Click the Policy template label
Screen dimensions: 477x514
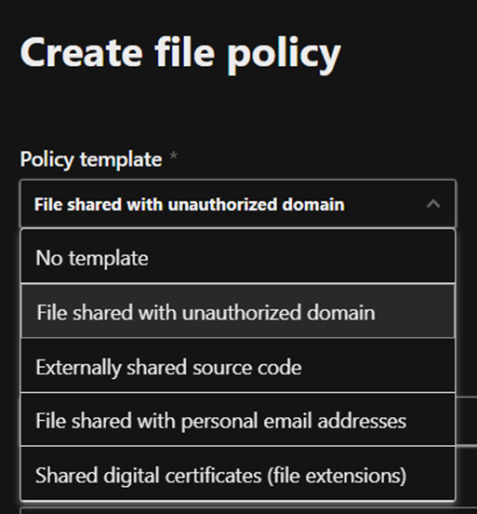coord(91,159)
